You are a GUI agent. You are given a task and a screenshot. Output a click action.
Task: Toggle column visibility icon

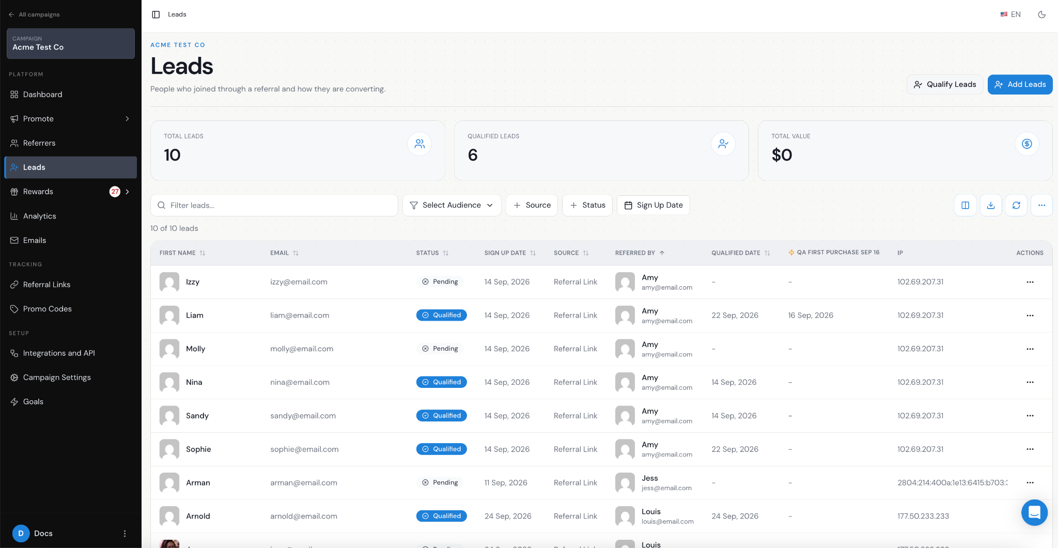pyautogui.click(x=965, y=206)
